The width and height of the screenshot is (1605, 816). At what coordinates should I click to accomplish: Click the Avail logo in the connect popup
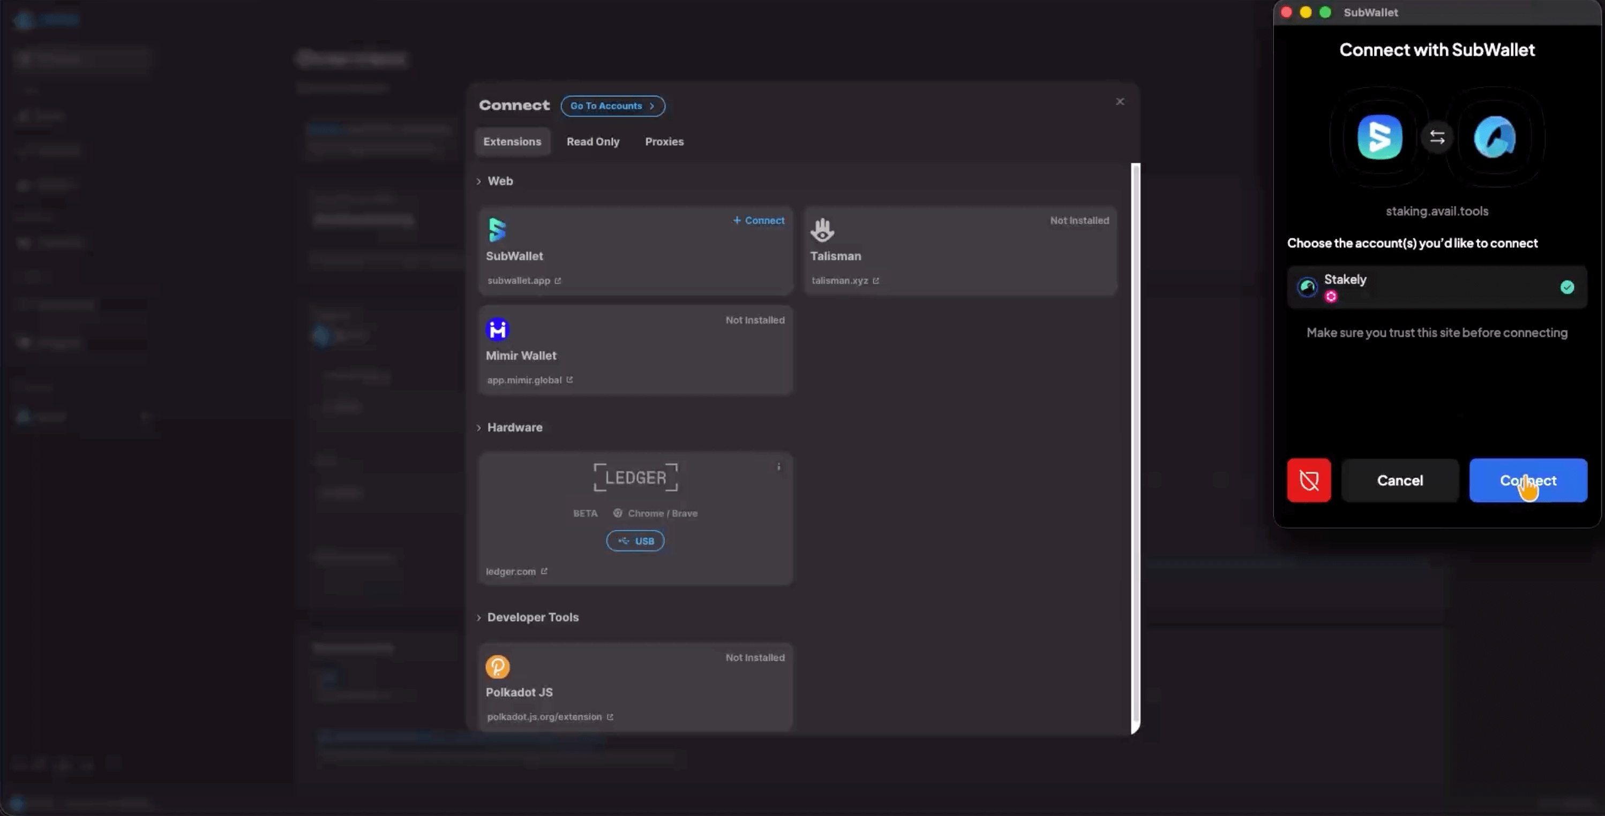[1496, 137]
